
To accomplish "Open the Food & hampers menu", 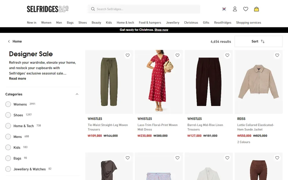I will (150, 22).
